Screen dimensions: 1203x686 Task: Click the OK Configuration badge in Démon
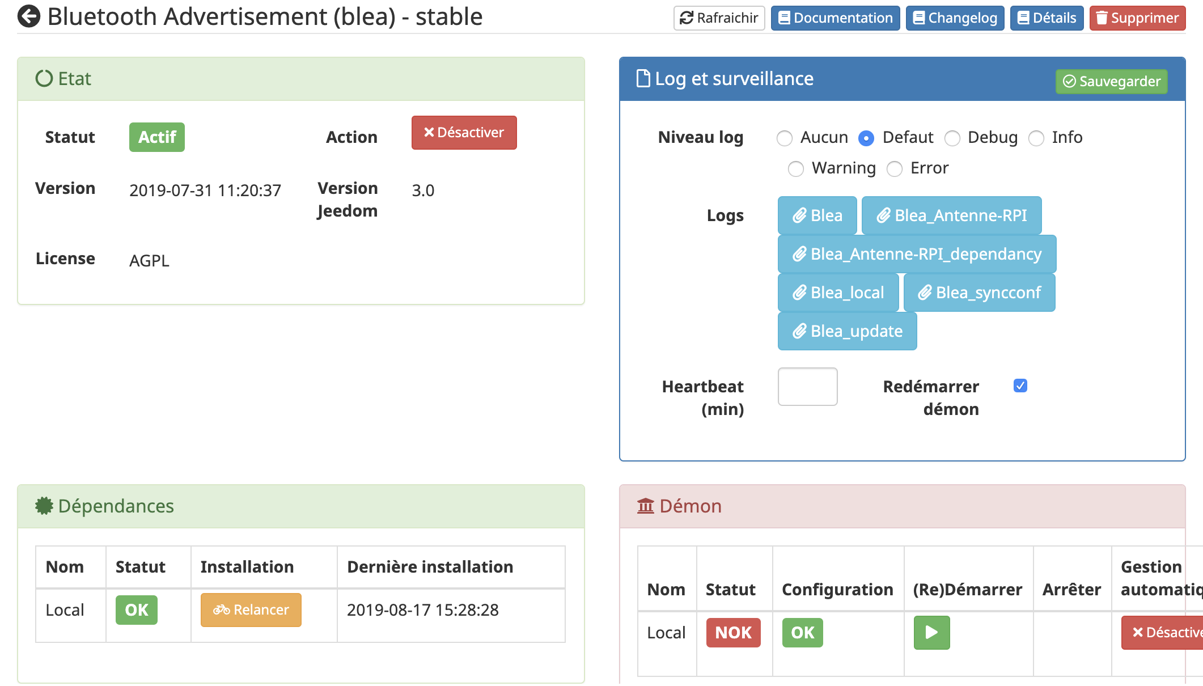[802, 633]
